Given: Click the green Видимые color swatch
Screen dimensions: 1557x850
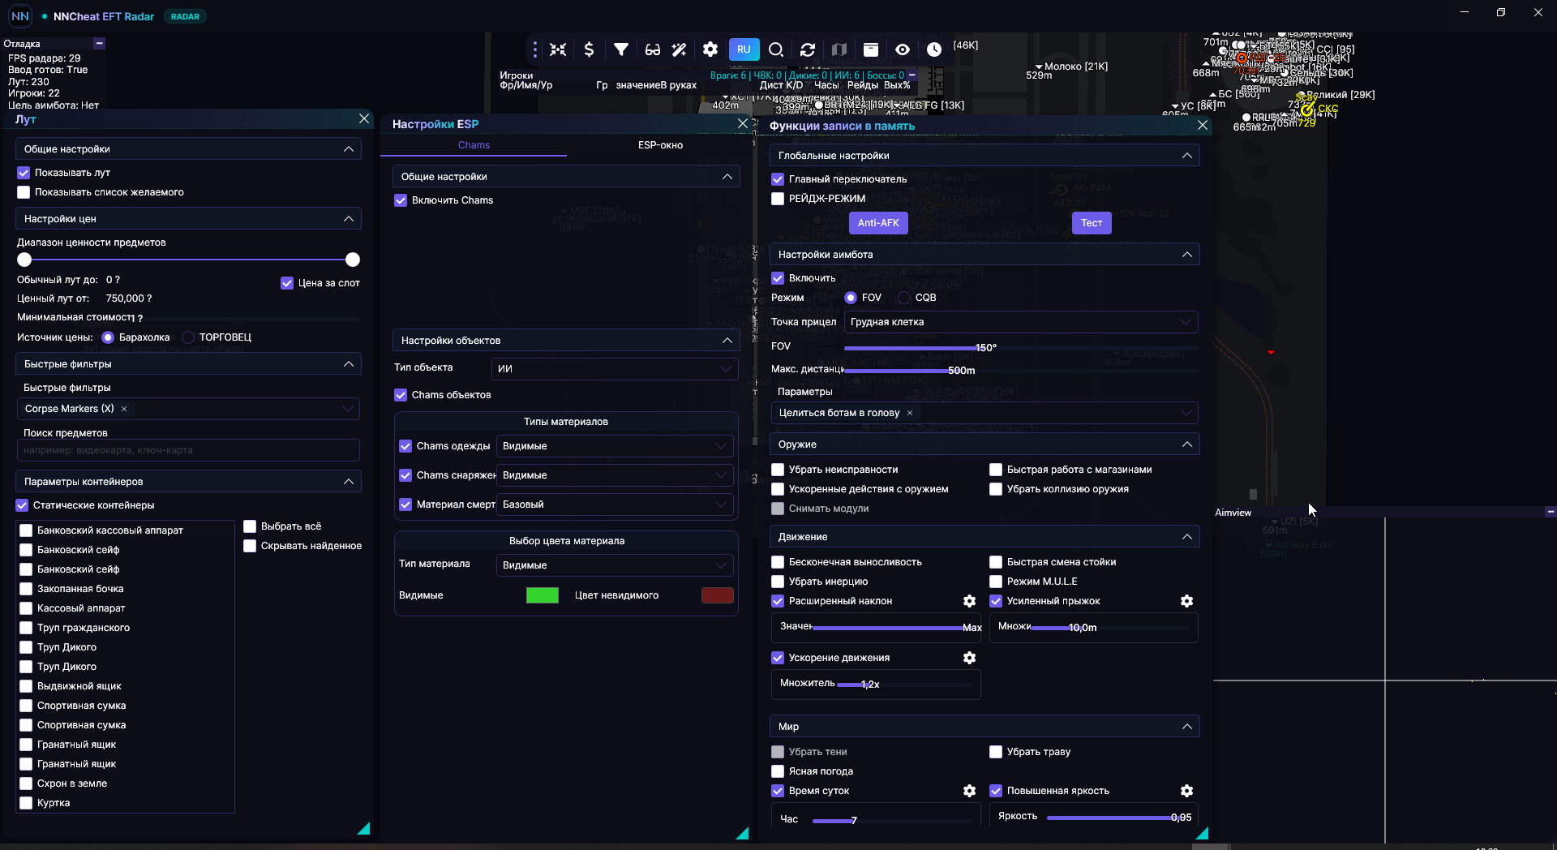Looking at the screenshot, I should click(543, 595).
